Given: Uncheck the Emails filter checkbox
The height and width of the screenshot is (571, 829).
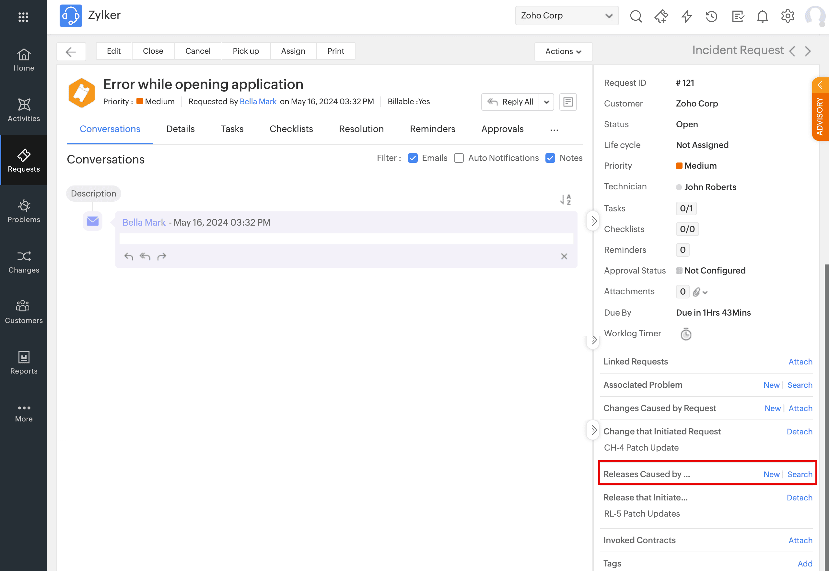Looking at the screenshot, I should click(x=413, y=158).
